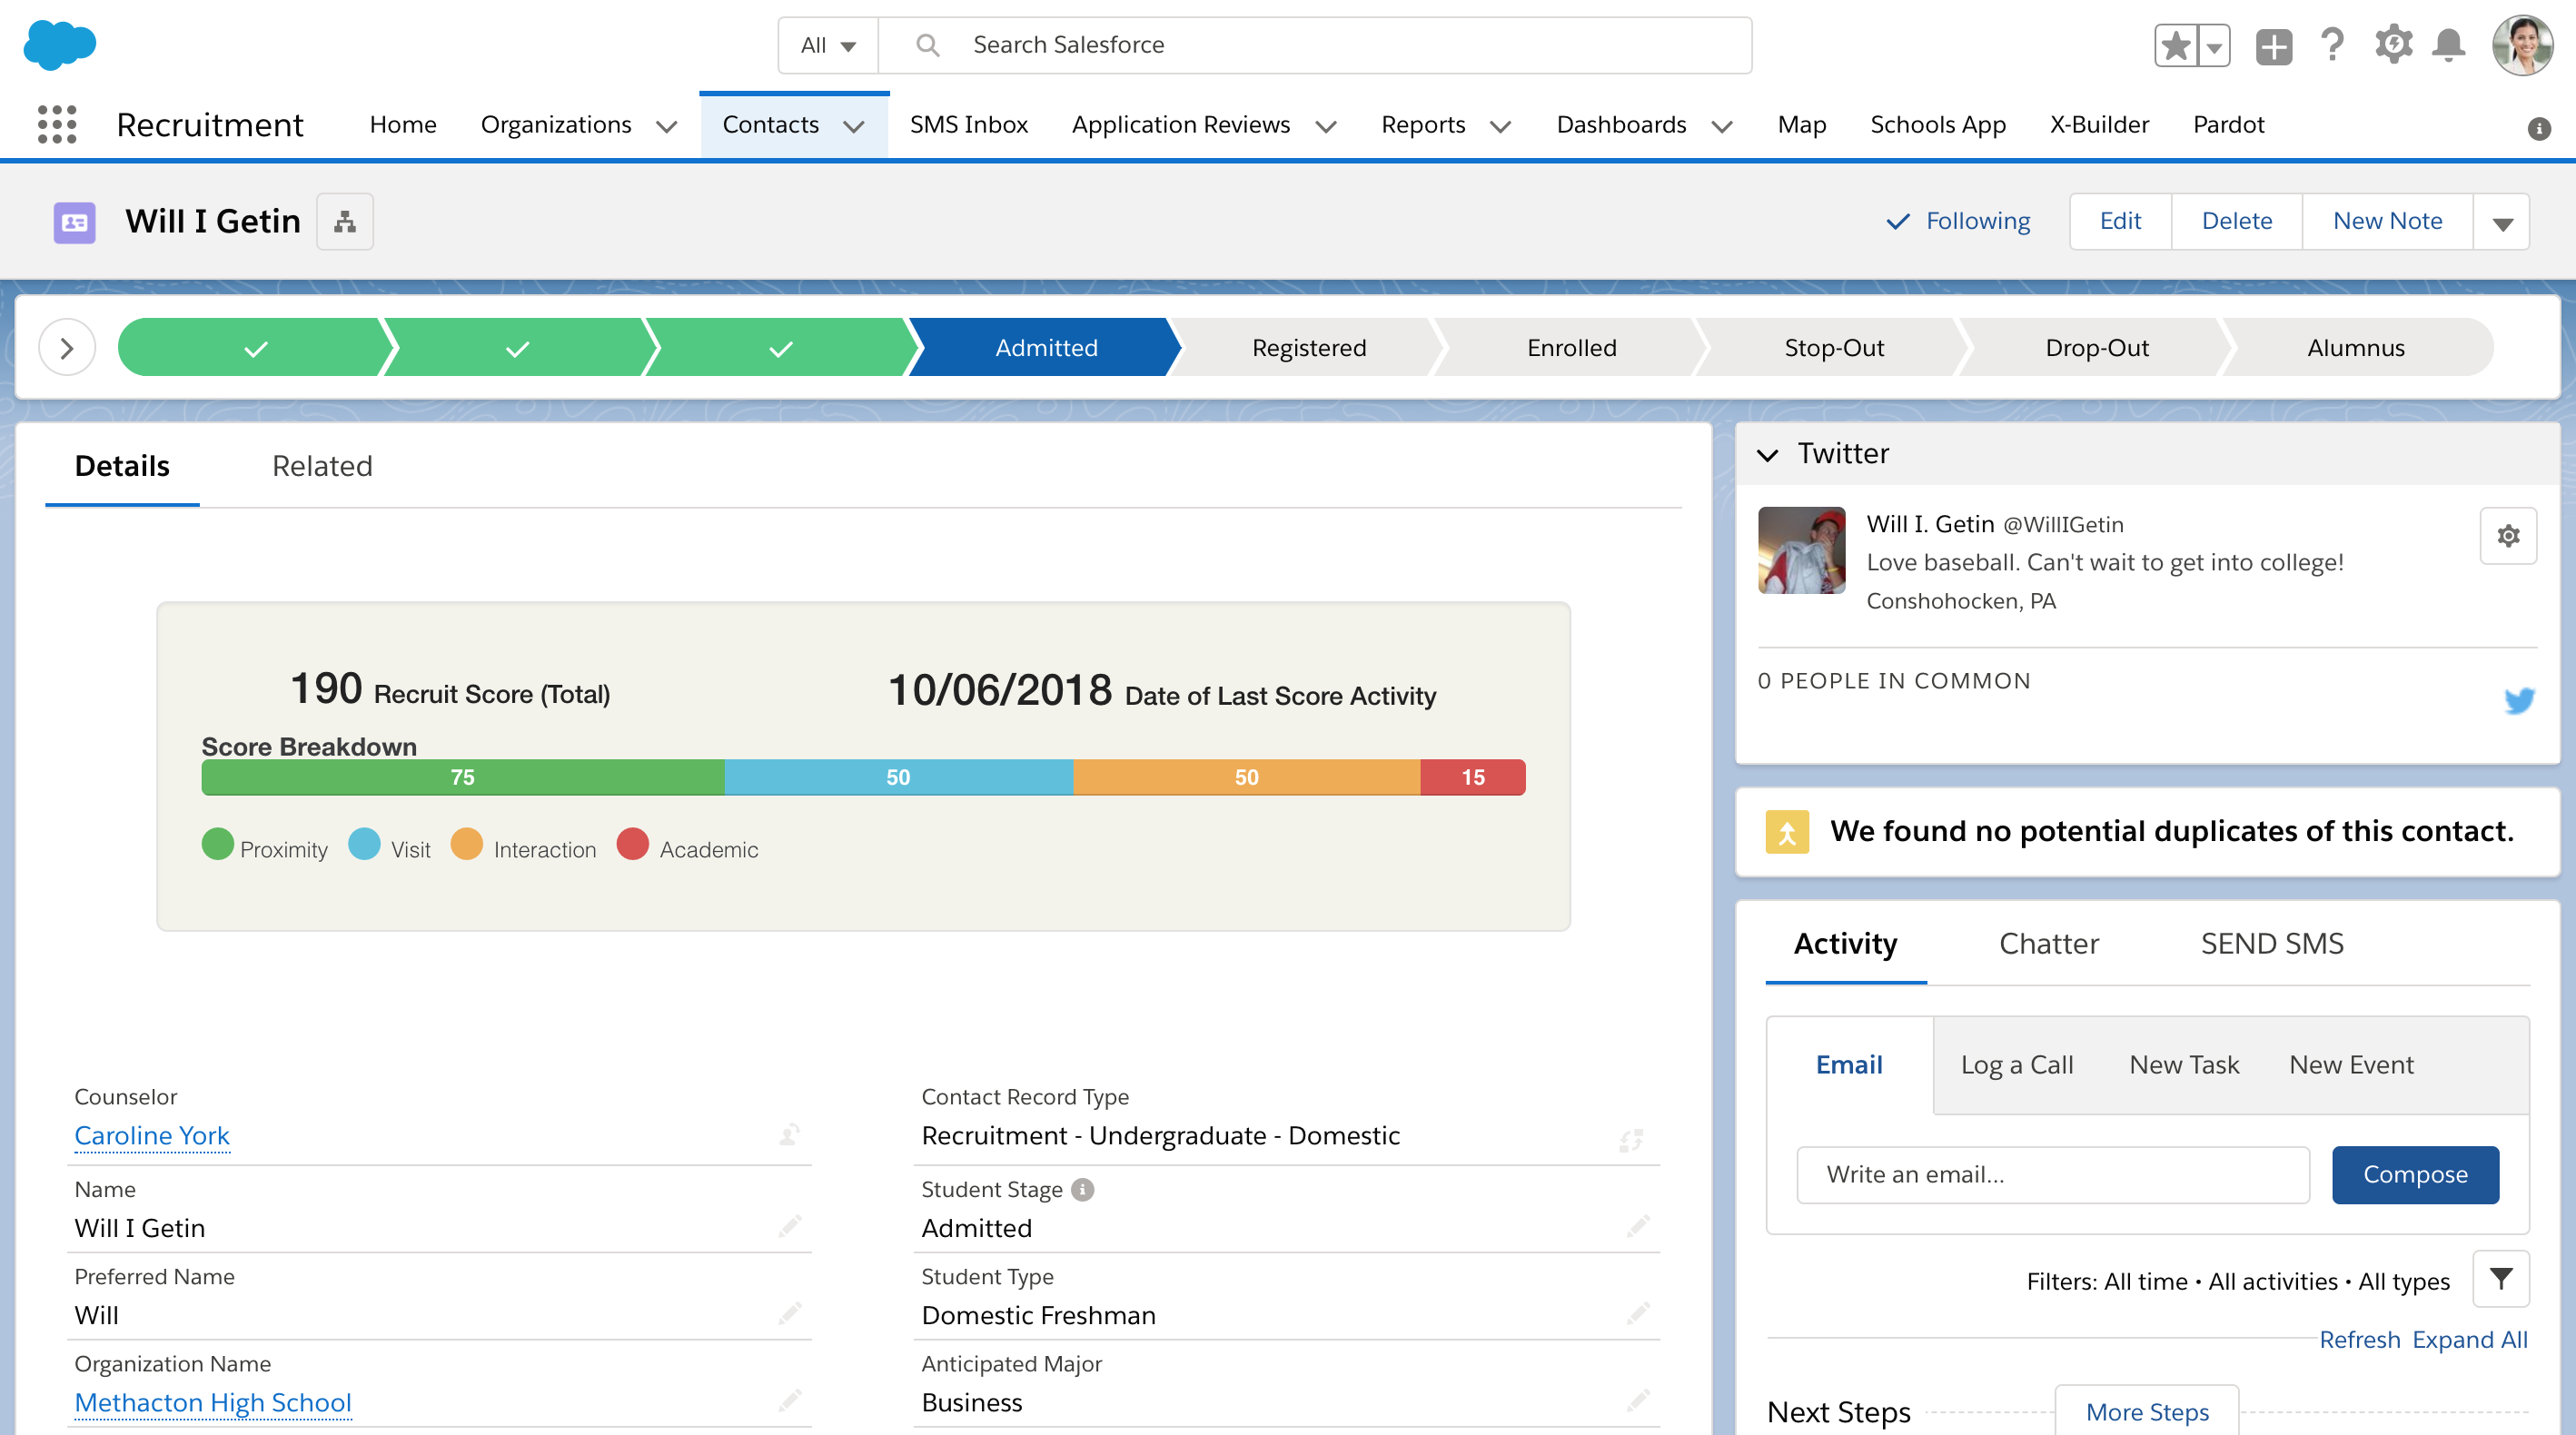Click the notifications bell icon

pos(2448,46)
